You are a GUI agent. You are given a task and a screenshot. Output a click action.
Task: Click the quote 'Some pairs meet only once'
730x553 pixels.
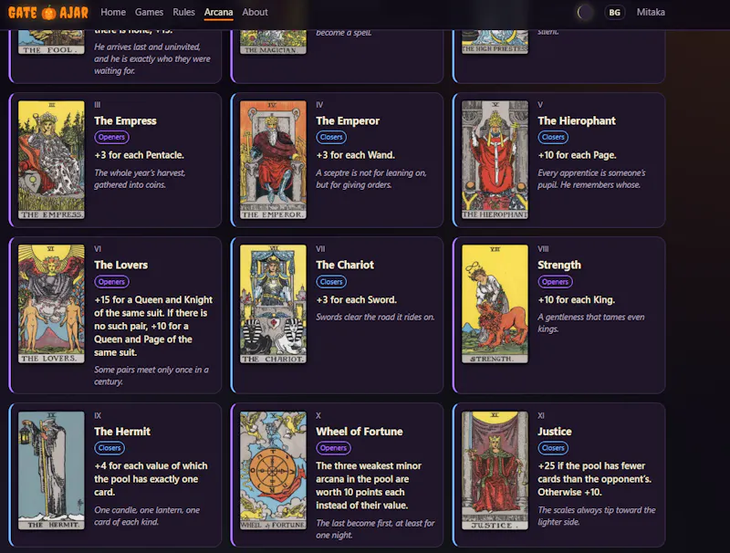click(151, 376)
